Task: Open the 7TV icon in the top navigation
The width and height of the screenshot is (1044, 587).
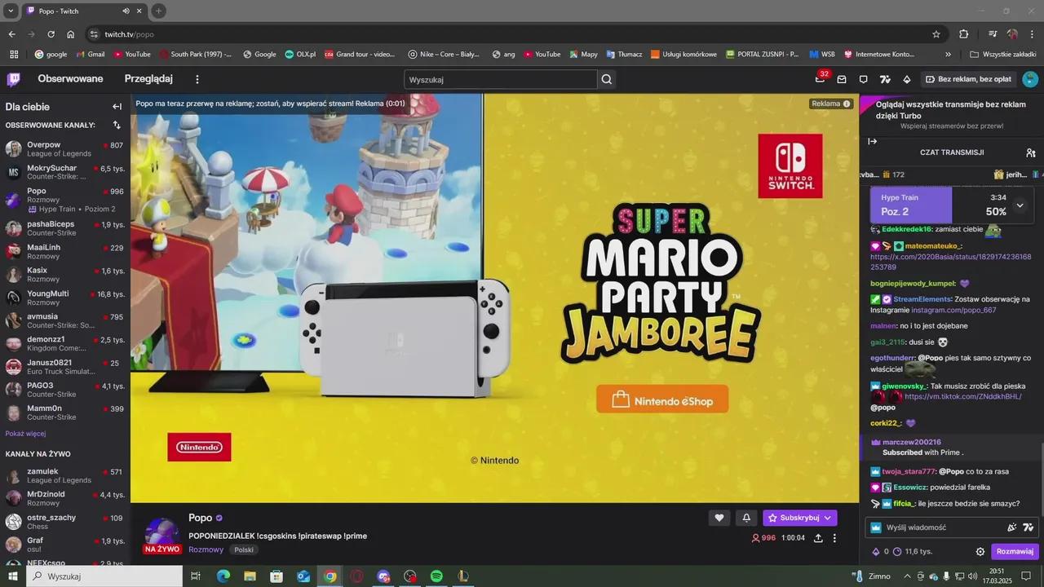Action: [x=885, y=79]
